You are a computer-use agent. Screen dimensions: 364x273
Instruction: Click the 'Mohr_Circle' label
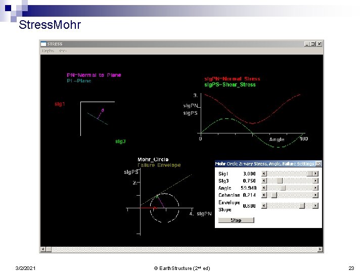[x=153, y=159]
